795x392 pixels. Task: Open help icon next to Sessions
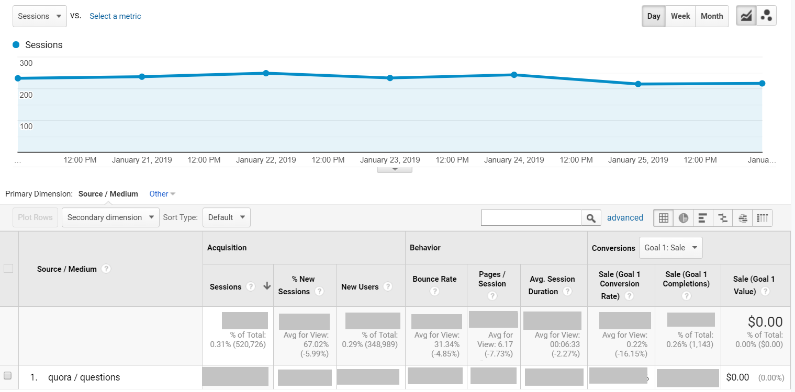tap(251, 286)
